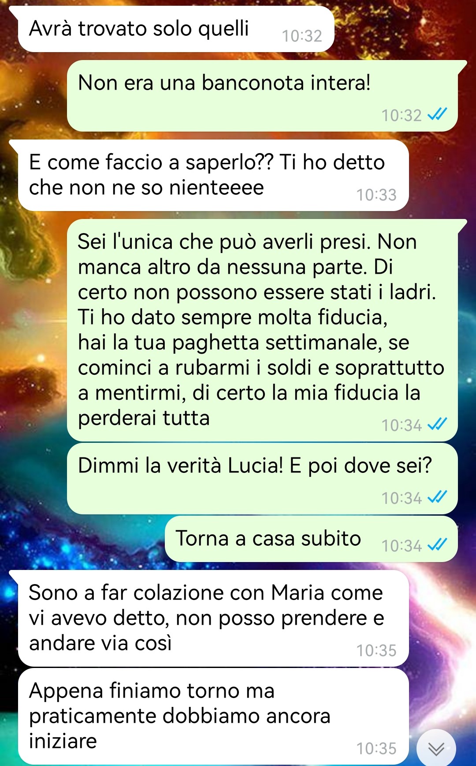Tap read ticks on the long 'Sei l'unica' message
Image resolution: width=476 pixels, height=766 pixels.
pyautogui.click(x=437, y=425)
